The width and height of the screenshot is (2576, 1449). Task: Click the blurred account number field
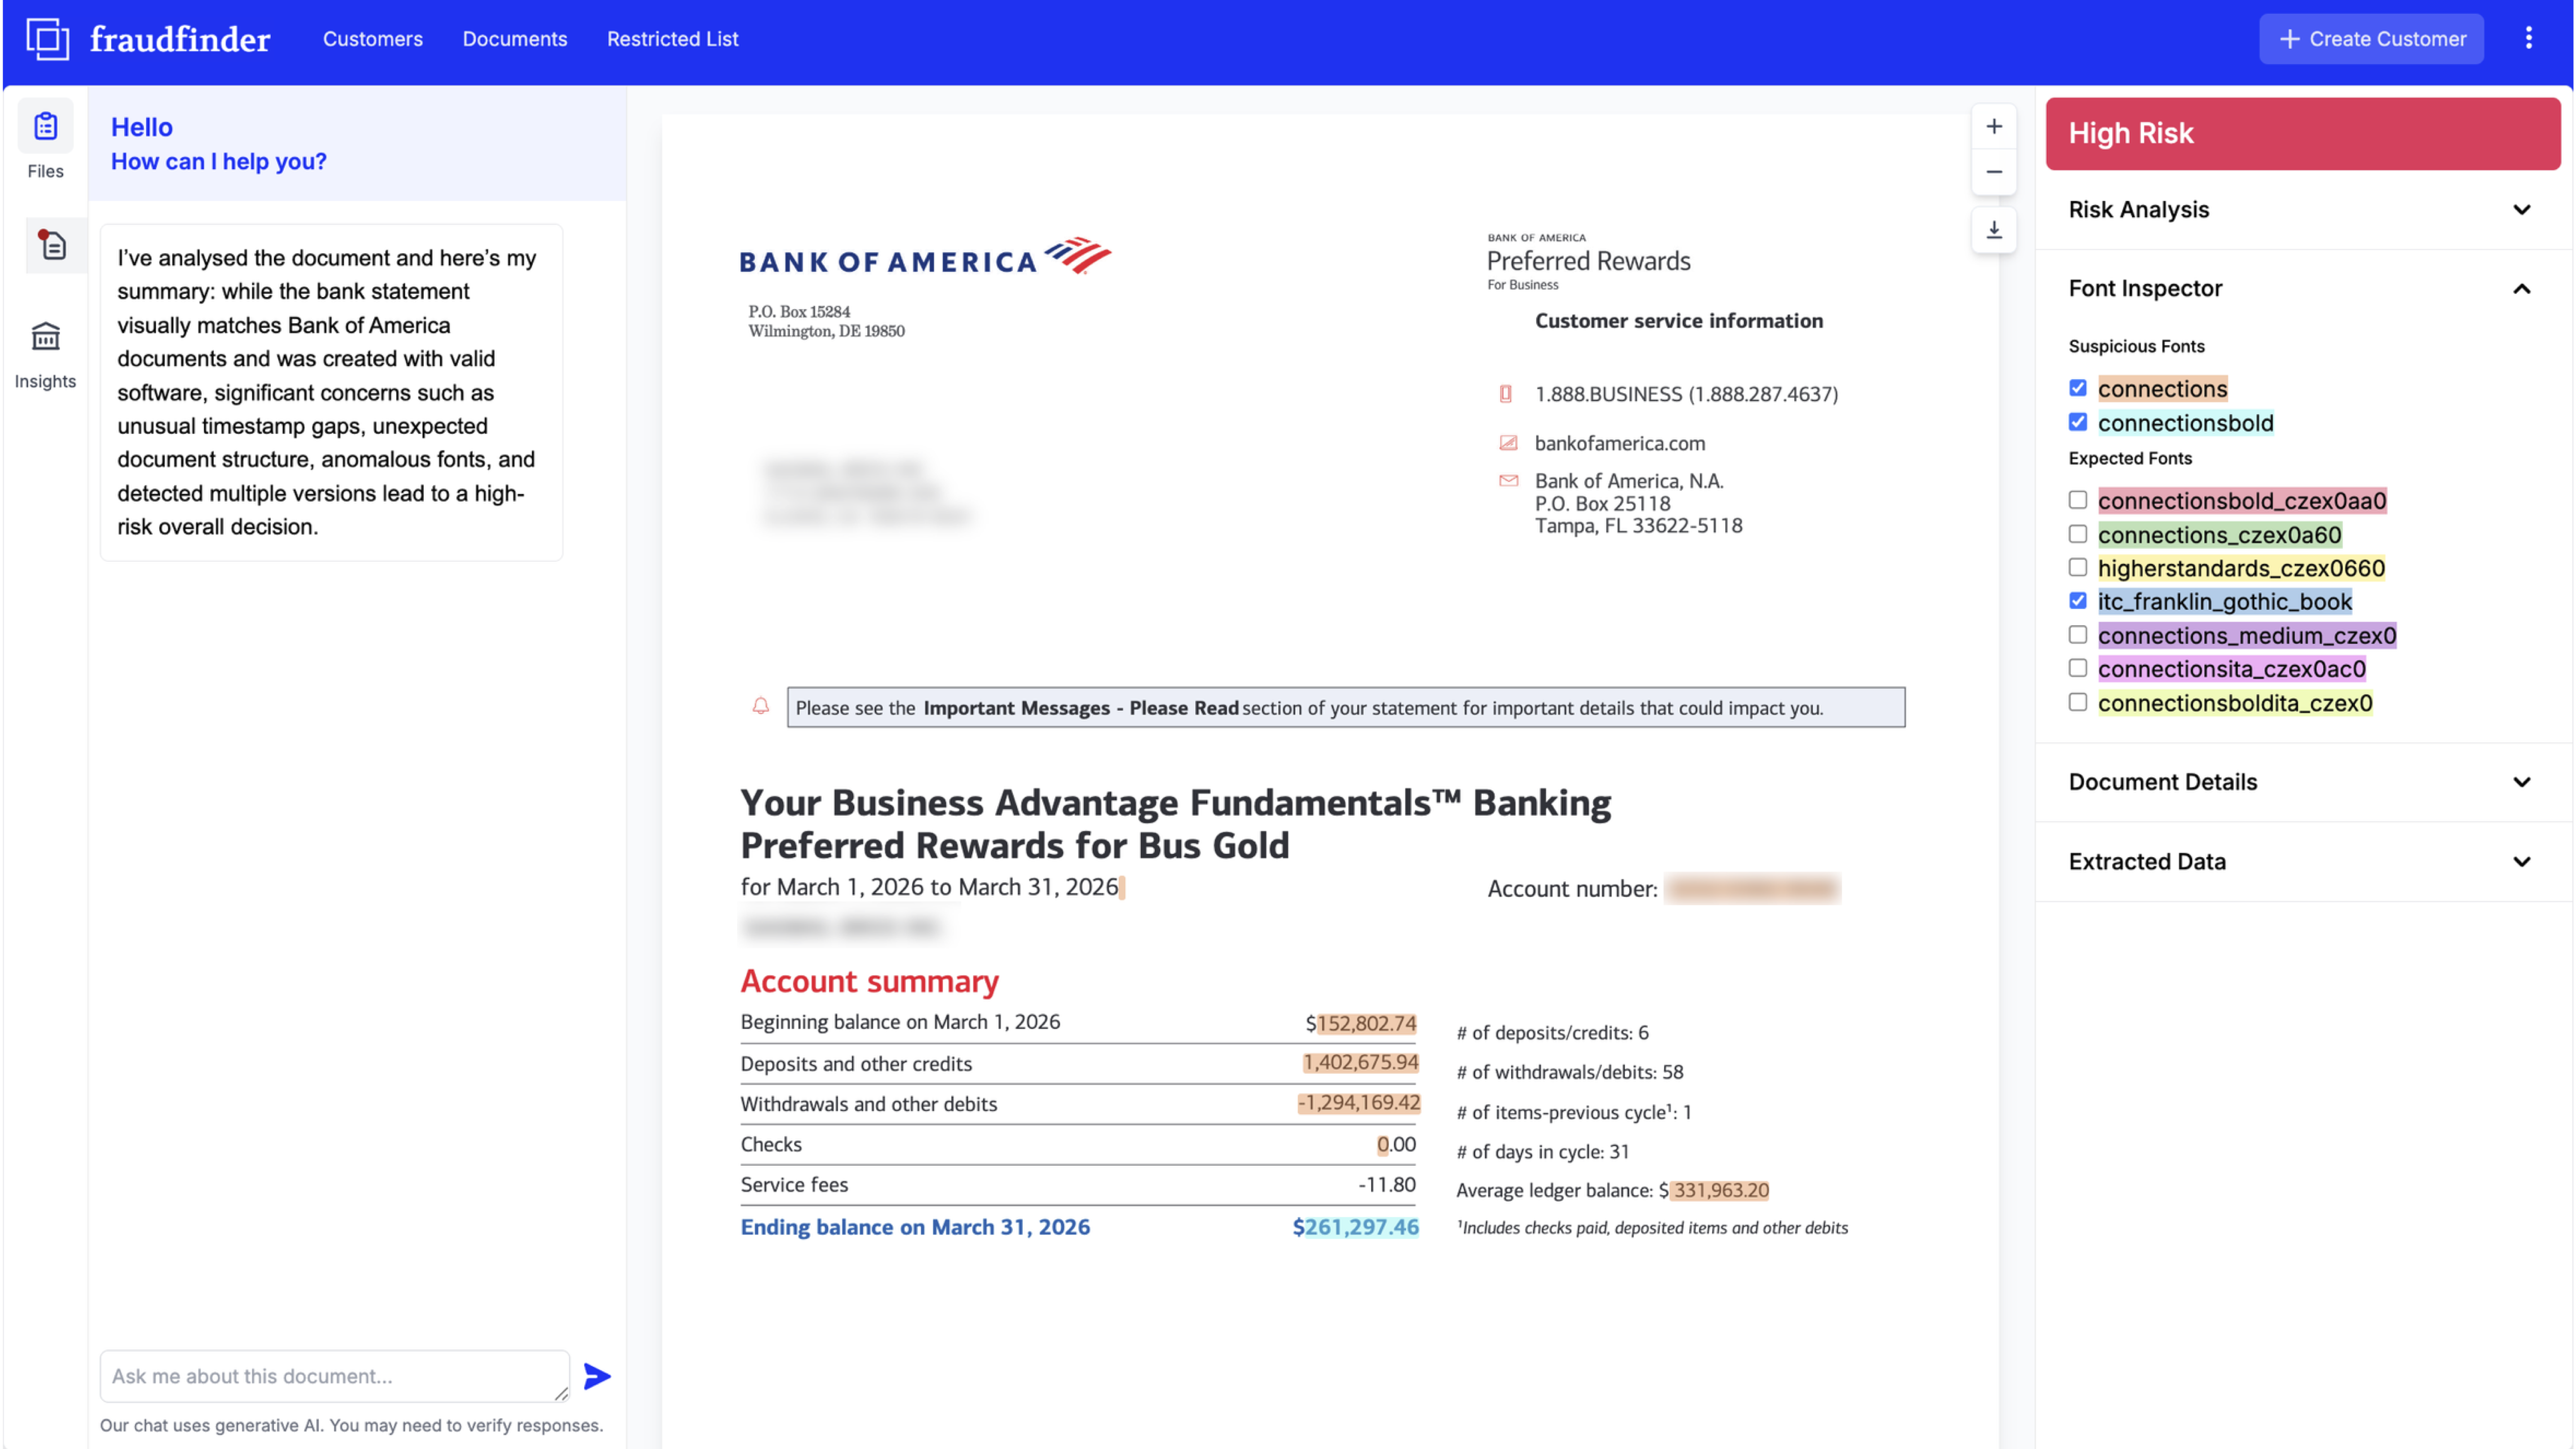click(1752, 888)
